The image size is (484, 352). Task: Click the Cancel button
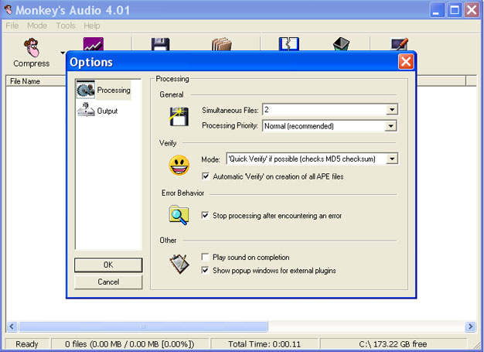click(x=108, y=282)
